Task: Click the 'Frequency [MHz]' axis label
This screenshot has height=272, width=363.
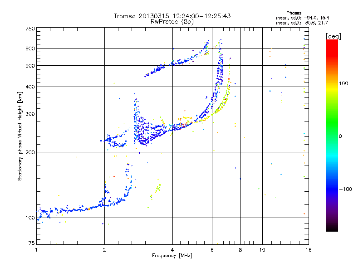Action: click(x=172, y=256)
